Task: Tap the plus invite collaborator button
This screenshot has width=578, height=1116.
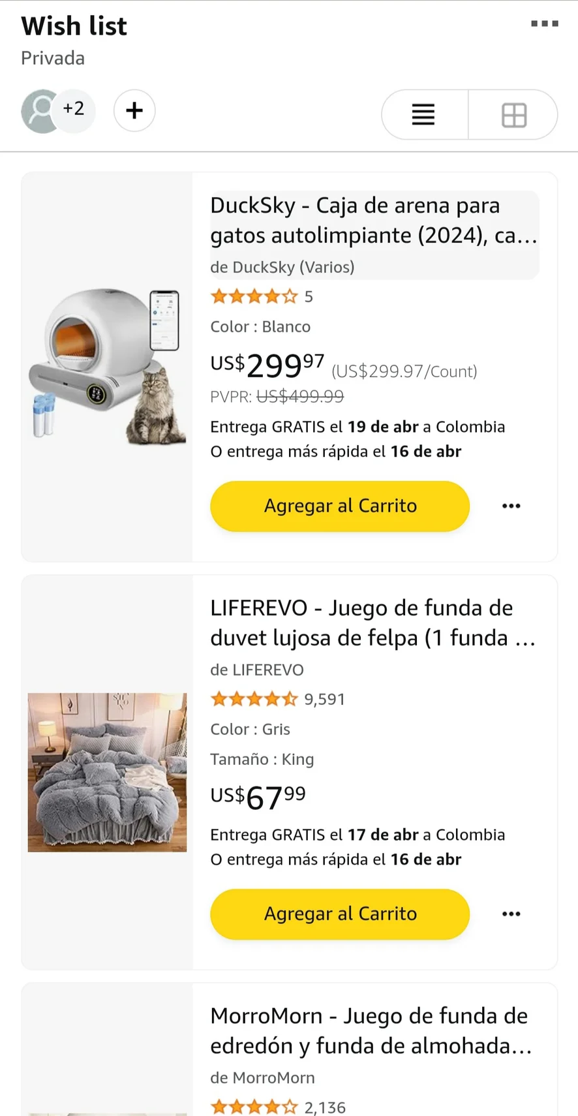Action: (x=134, y=110)
